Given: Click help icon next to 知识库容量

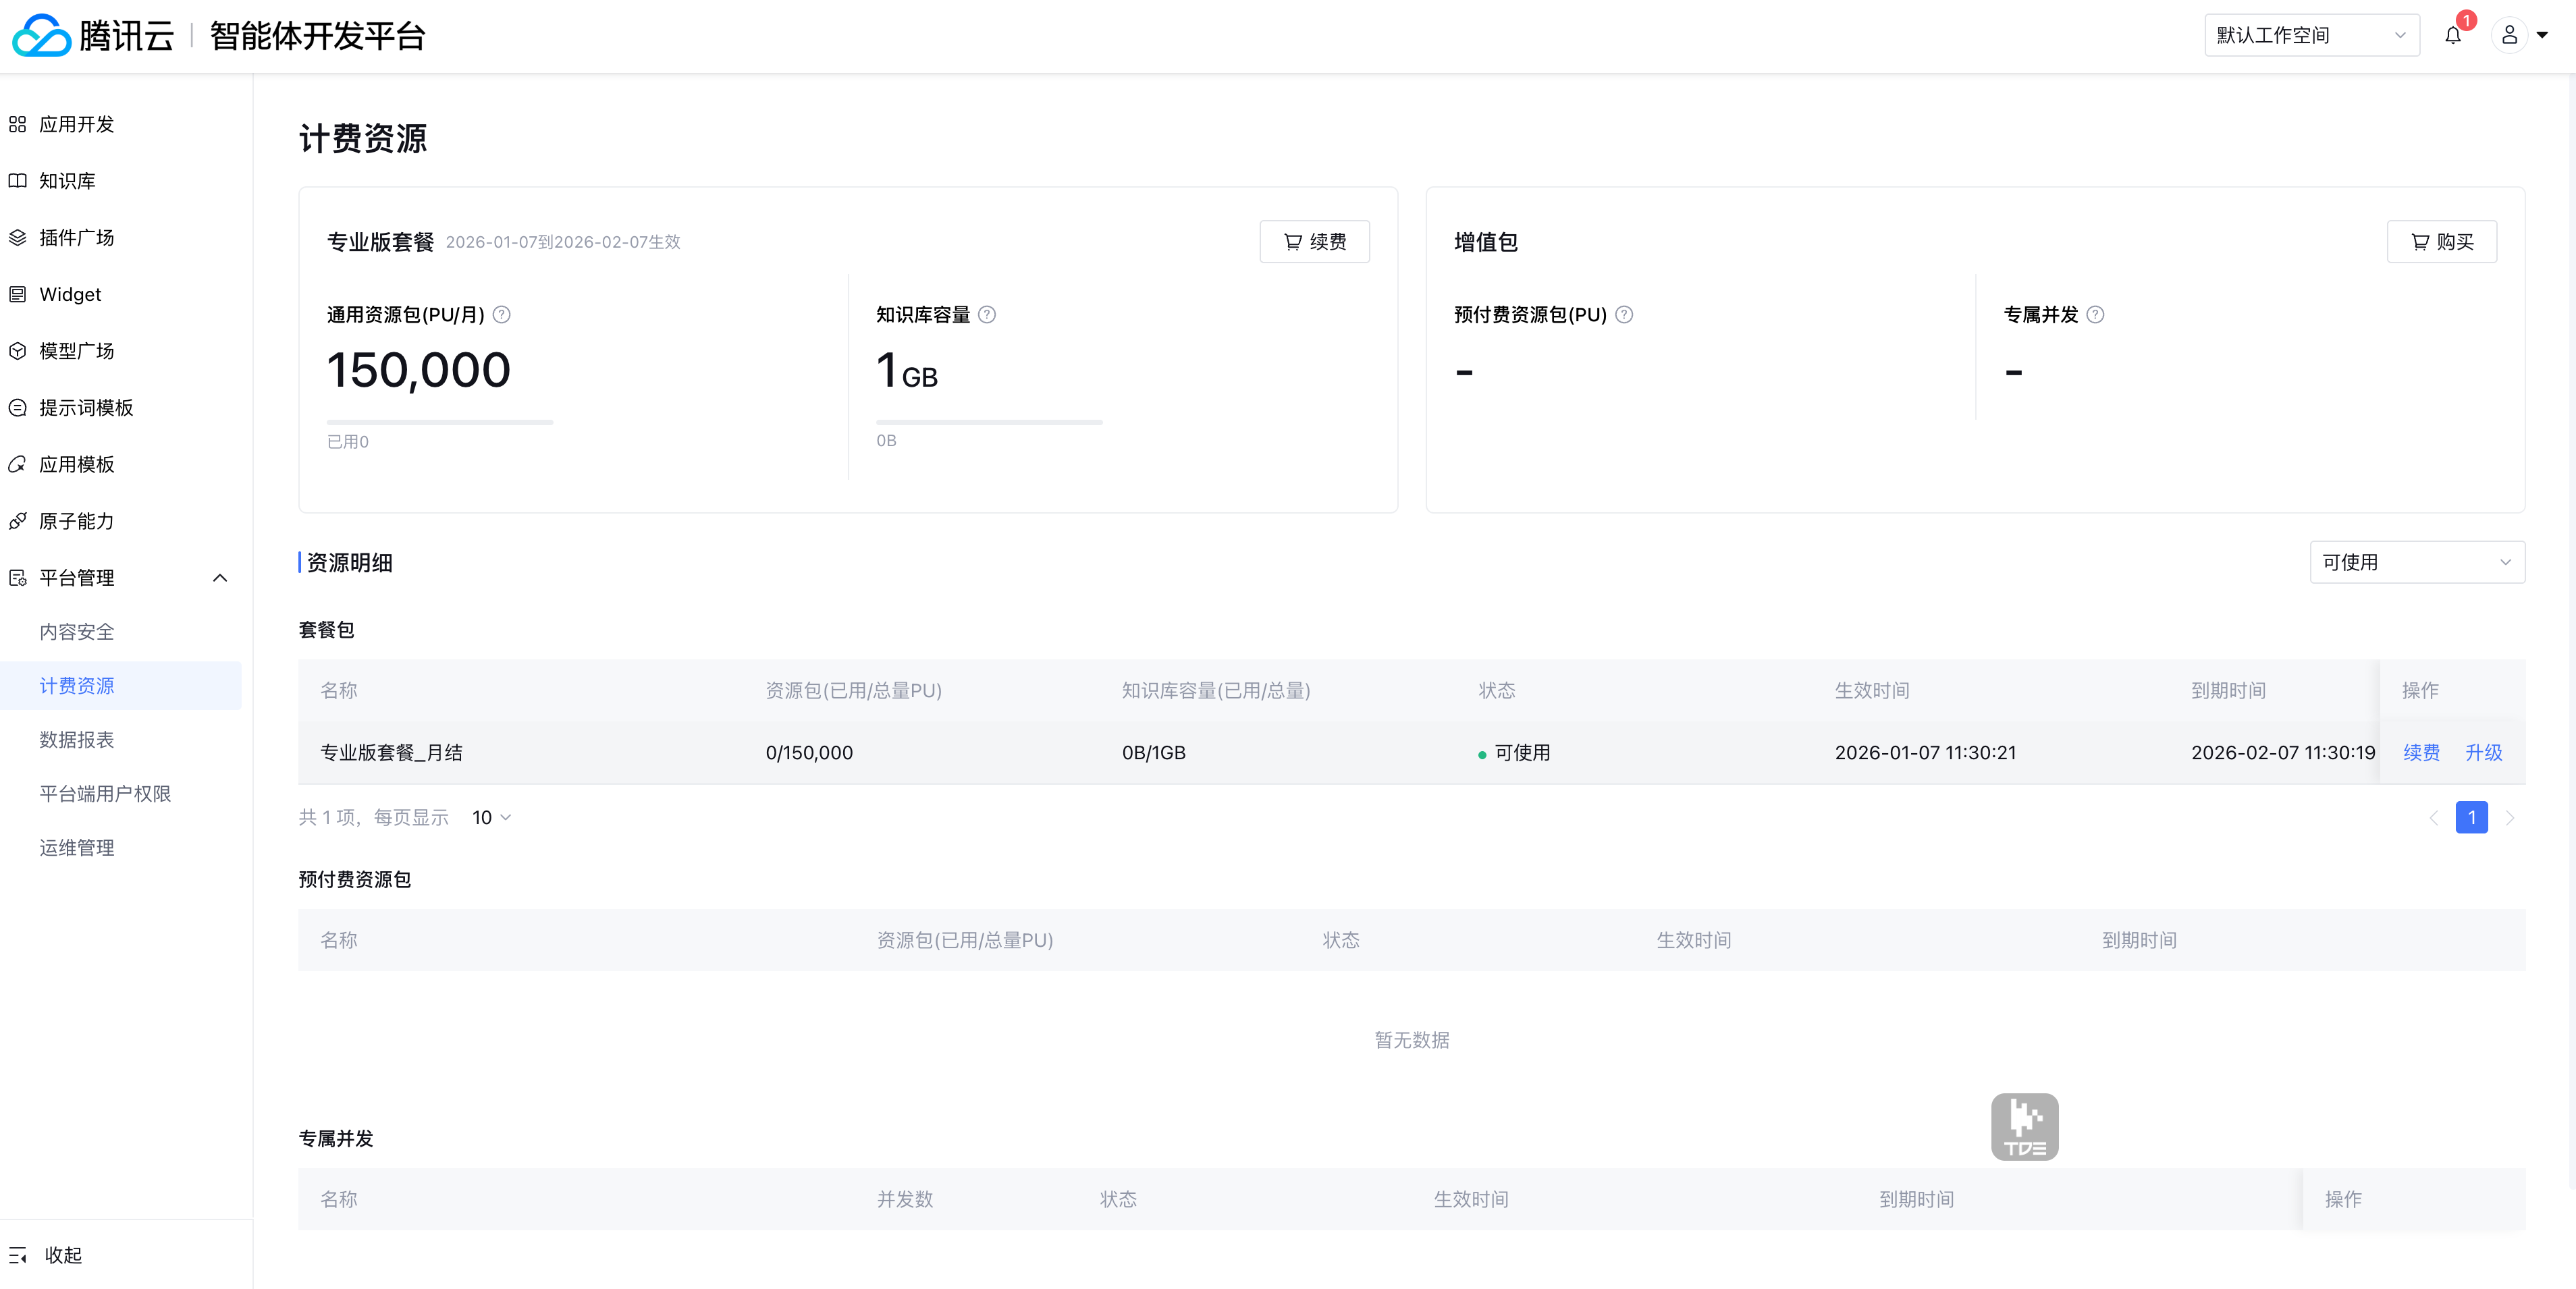Looking at the screenshot, I should [x=987, y=315].
